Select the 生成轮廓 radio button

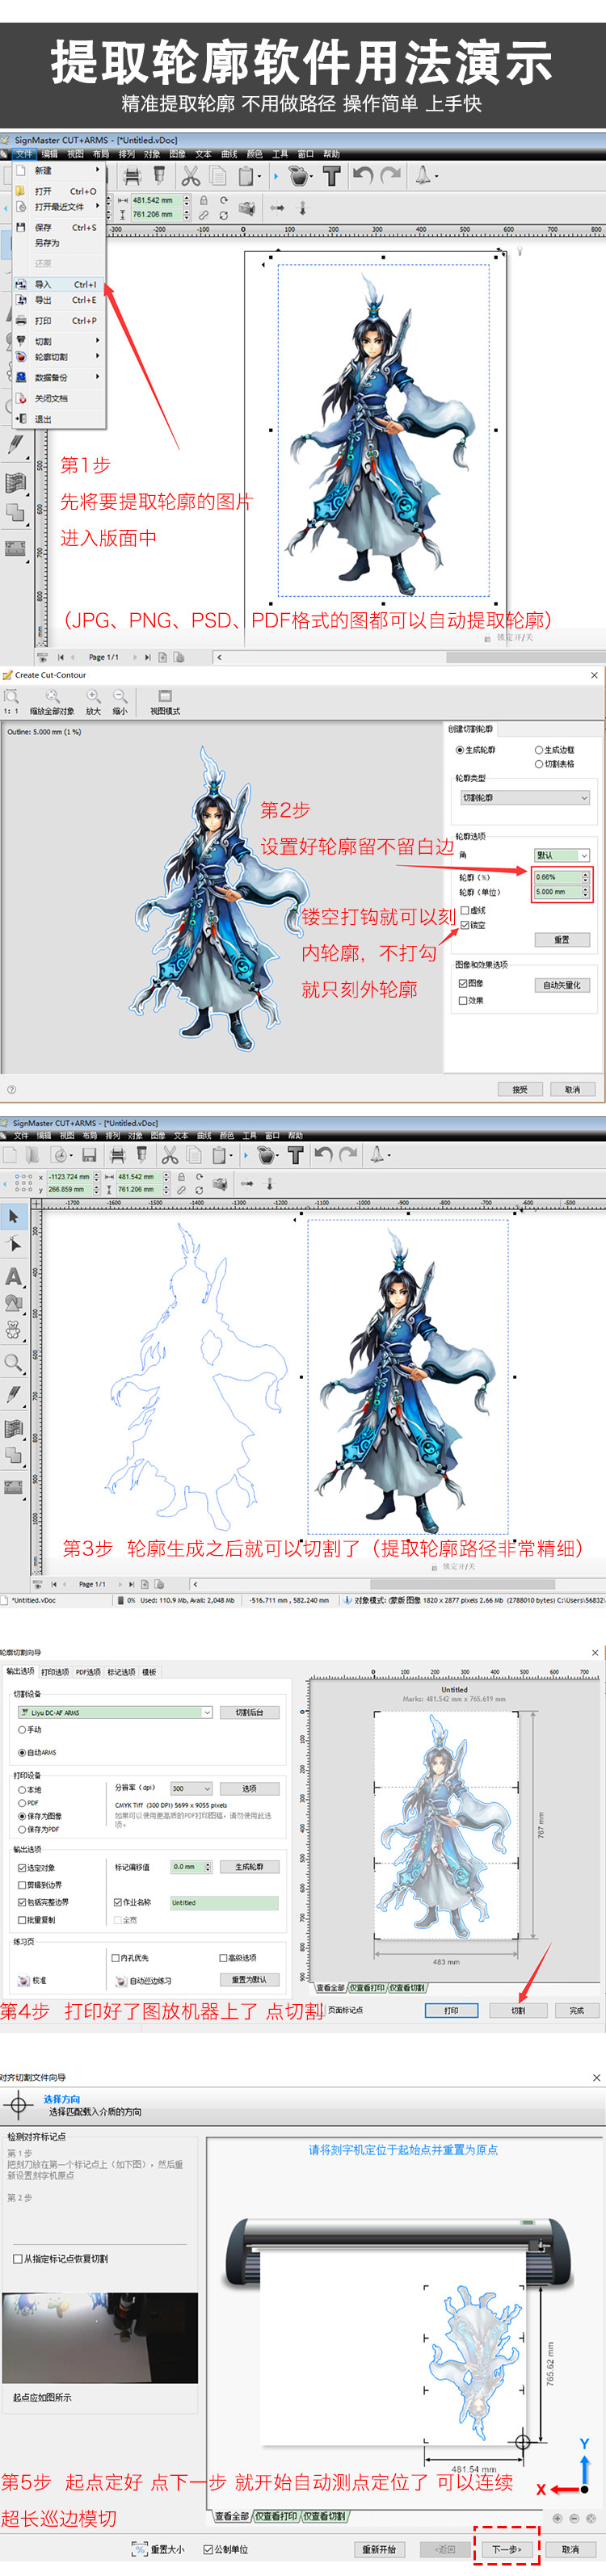pos(460,749)
